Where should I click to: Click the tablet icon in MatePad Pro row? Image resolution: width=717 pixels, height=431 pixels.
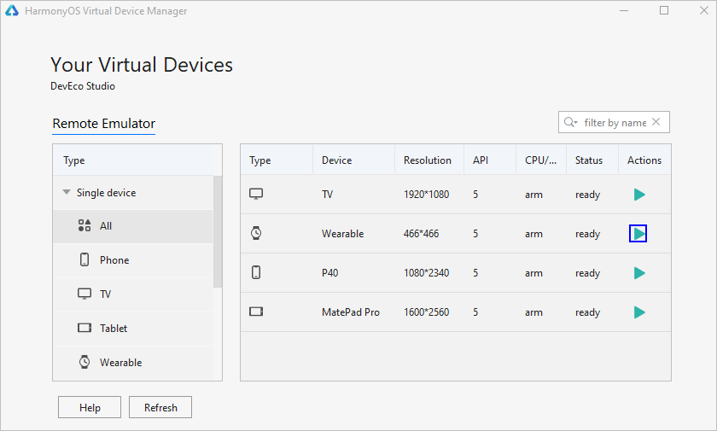[256, 312]
